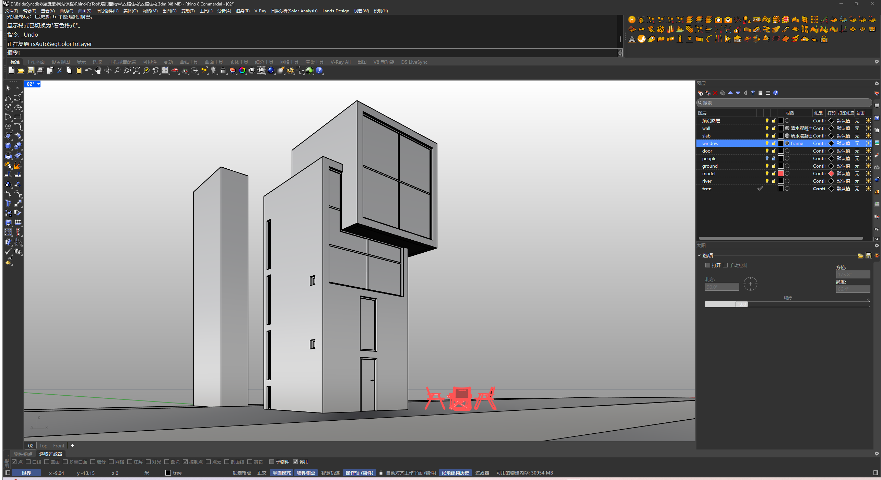881x480 pixels.
Task: Toggle 正交 ortho mode in status bar
Action: click(262, 473)
